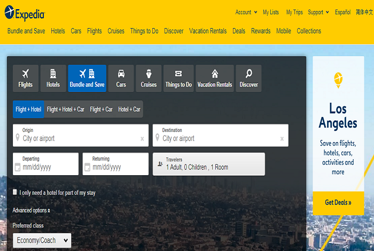Select the Cars tab with car icon

(x=121, y=78)
